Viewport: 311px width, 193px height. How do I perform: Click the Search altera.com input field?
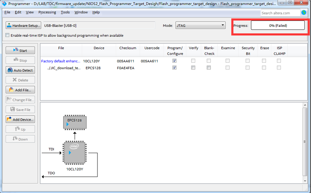[280, 13]
